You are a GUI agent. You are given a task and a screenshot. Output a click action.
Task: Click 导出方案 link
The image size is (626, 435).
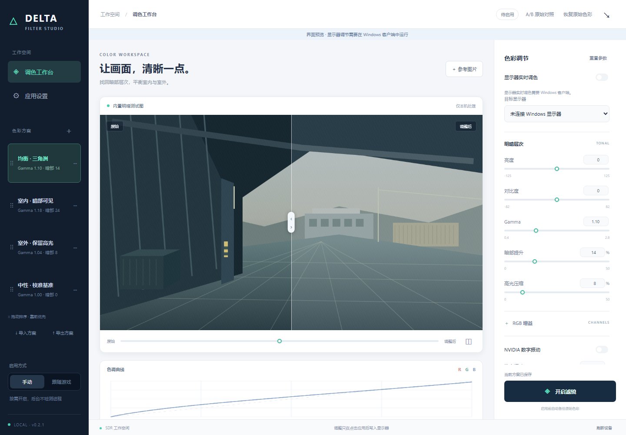coord(63,333)
